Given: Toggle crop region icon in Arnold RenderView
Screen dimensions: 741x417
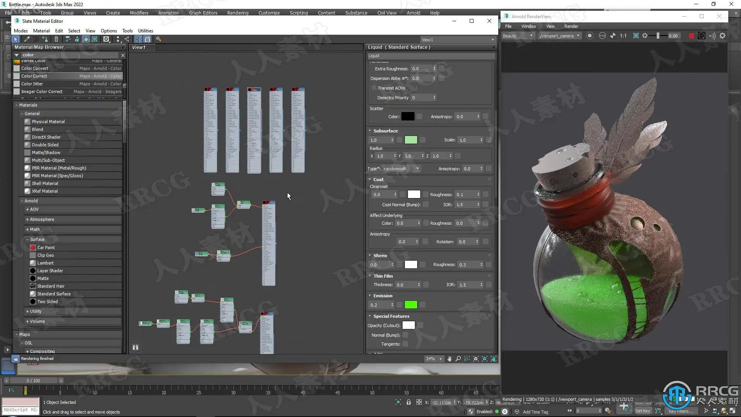Looking at the screenshot, I should click(x=636, y=36).
